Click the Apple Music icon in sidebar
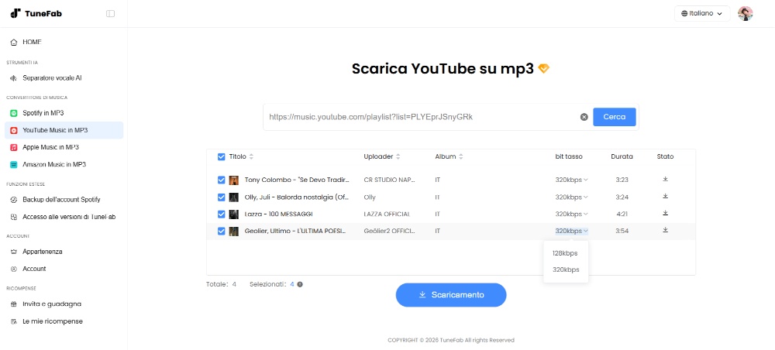This screenshot has width=775, height=350. [14, 147]
